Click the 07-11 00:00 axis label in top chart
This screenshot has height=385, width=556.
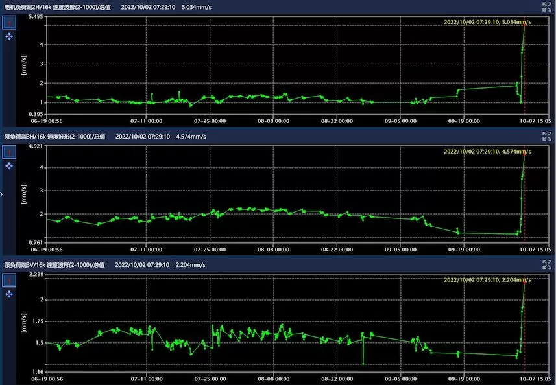point(146,121)
